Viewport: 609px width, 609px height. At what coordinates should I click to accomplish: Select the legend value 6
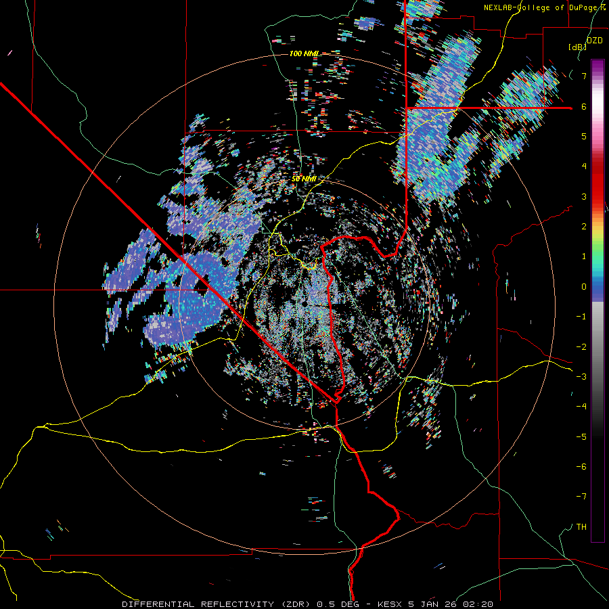point(584,106)
